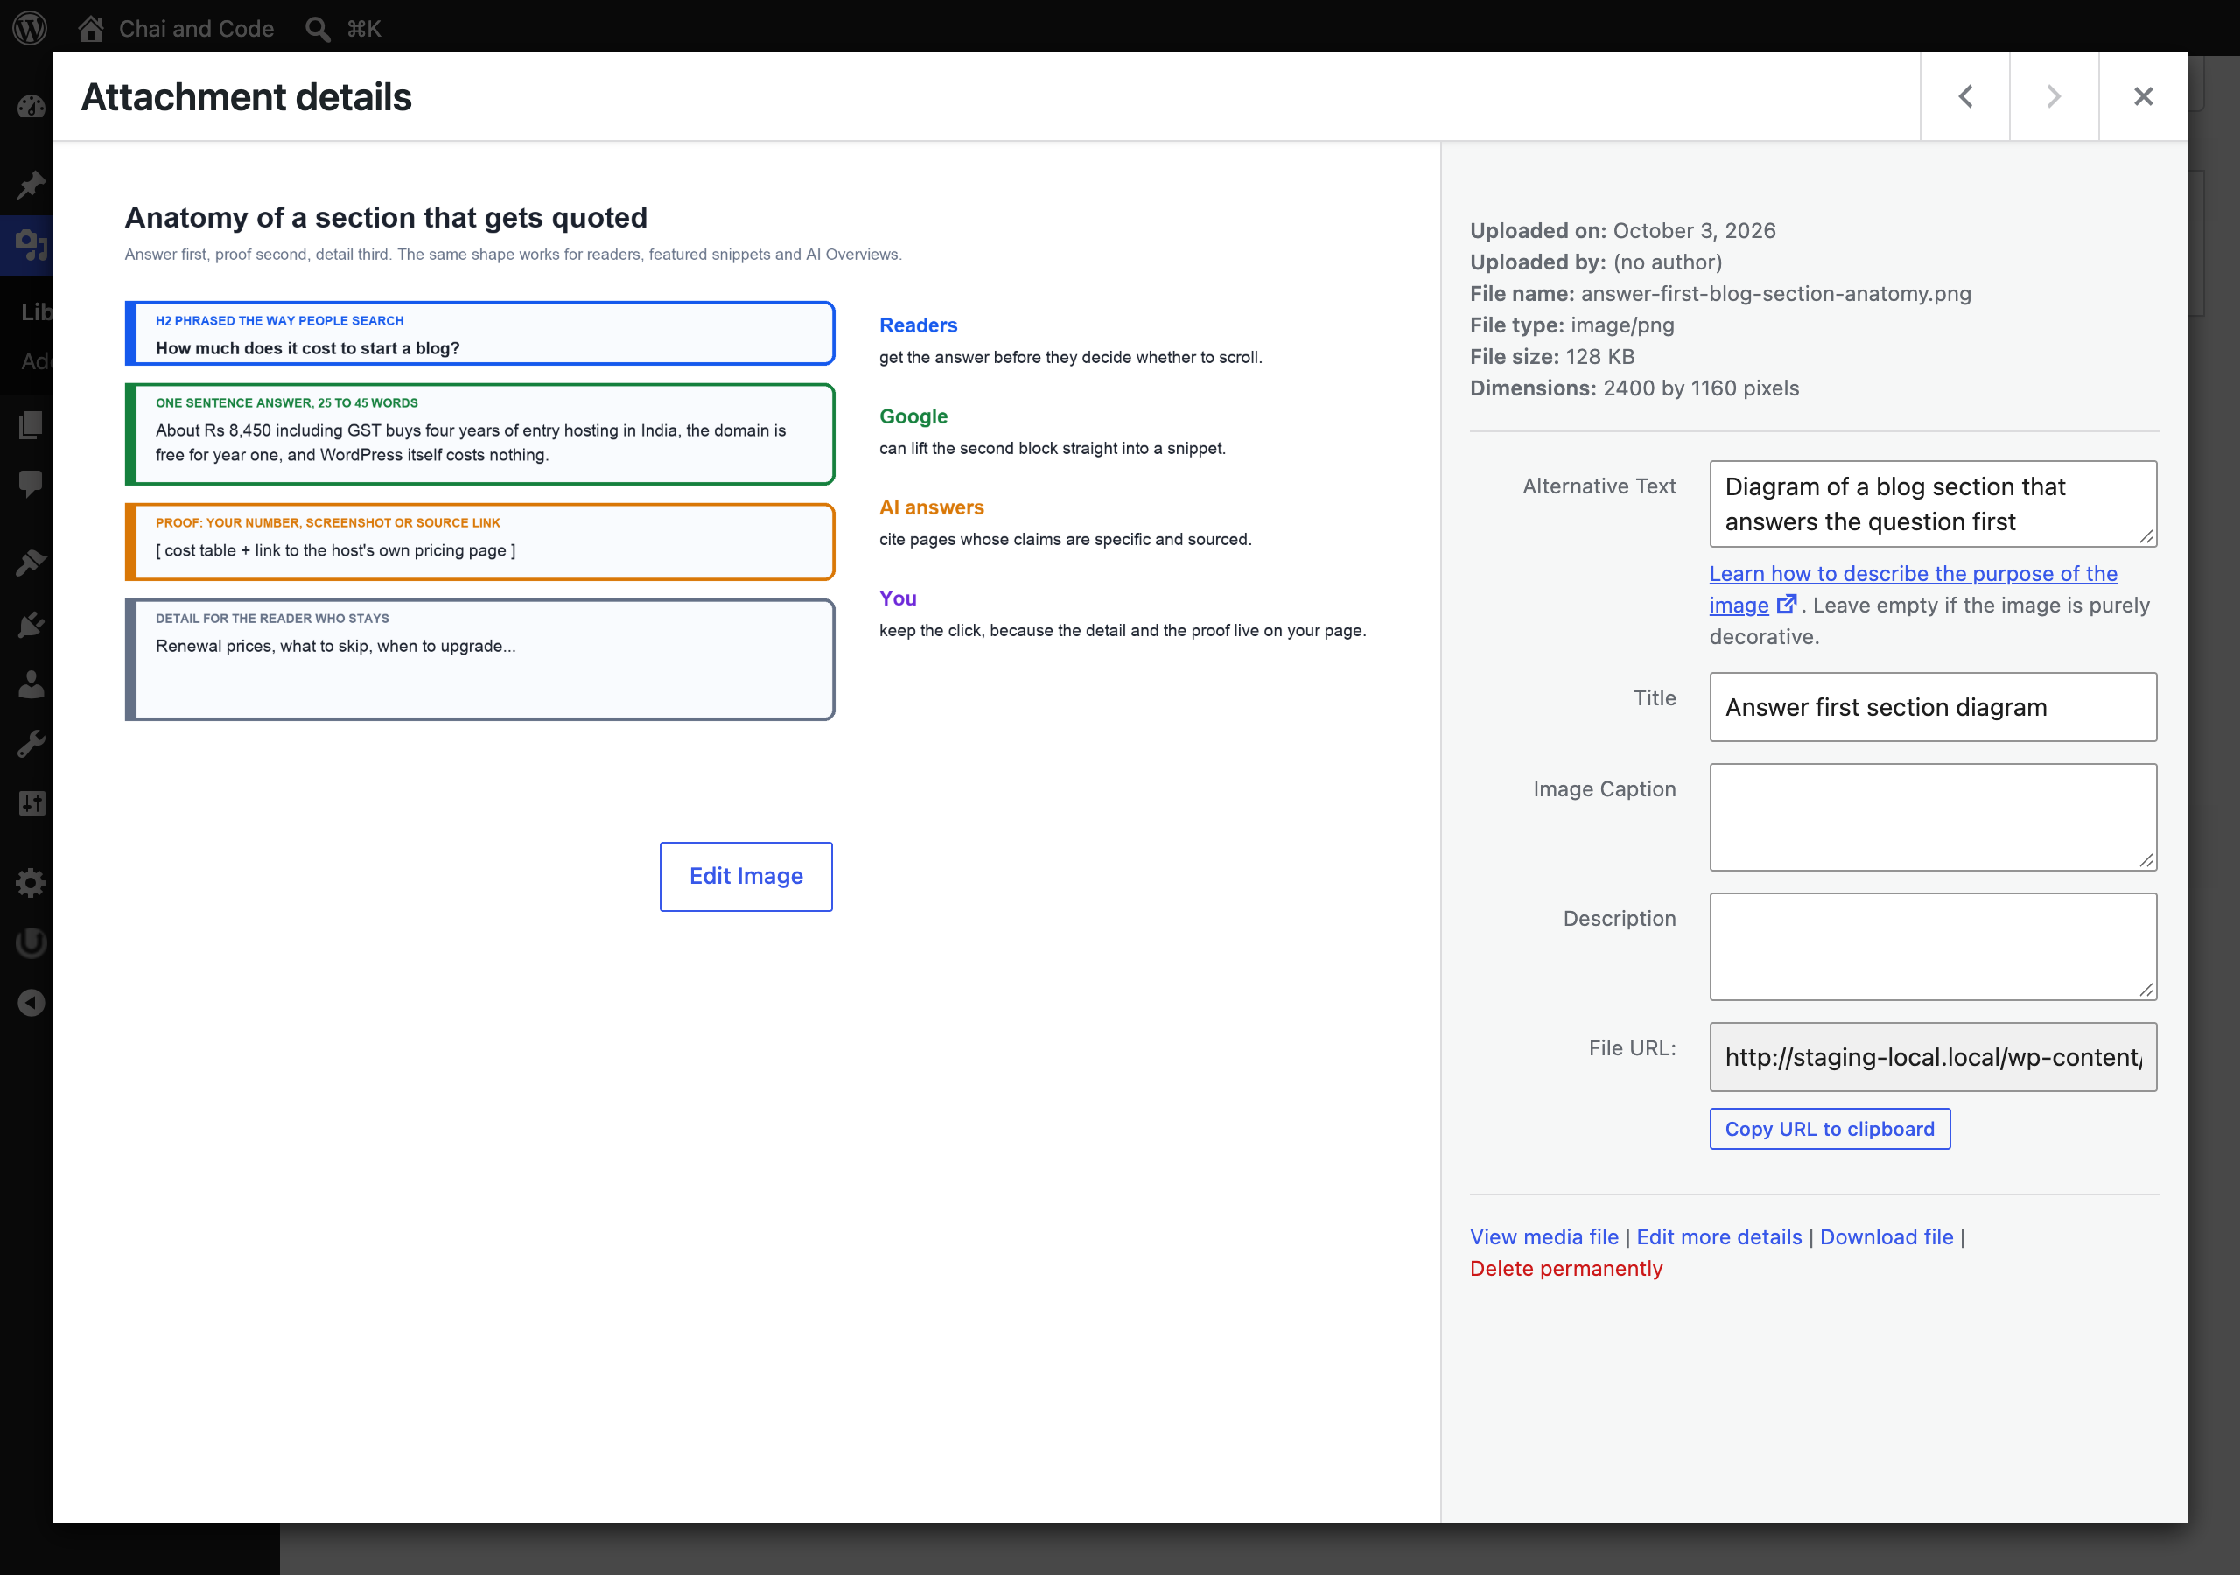Focus the Description textarea
Viewport: 2240px width, 1575px height.
pos(1933,947)
